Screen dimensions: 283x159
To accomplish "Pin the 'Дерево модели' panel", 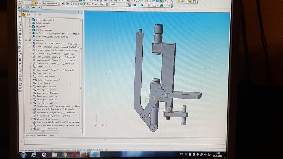I will click(x=79, y=12).
